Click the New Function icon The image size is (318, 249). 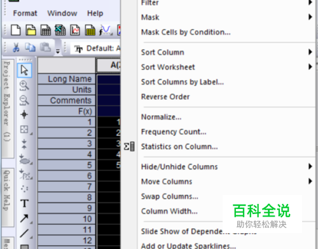[106, 30]
